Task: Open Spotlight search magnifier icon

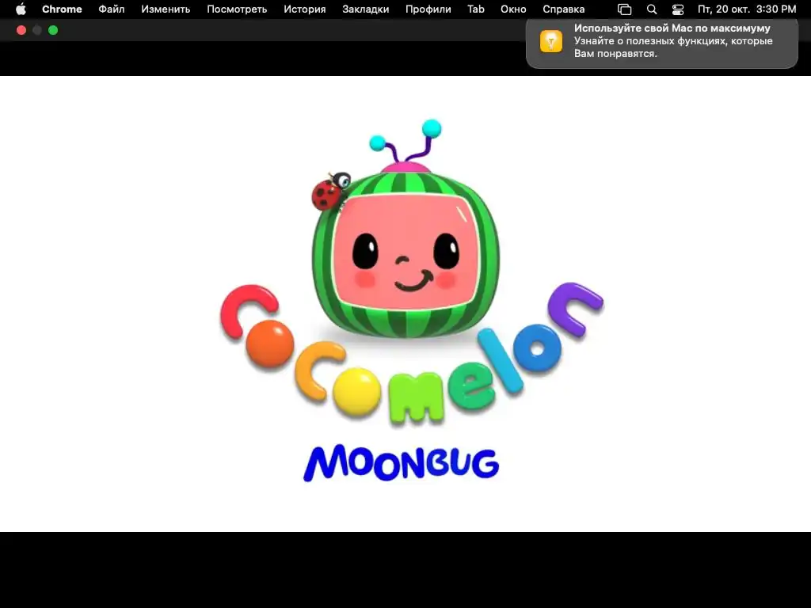Action: click(652, 9)
